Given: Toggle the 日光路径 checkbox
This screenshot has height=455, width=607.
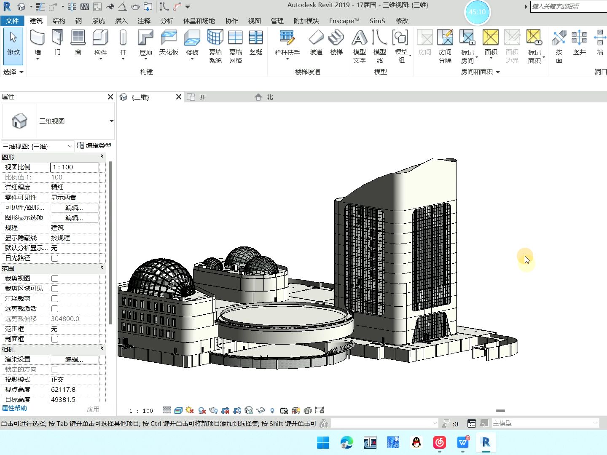Looking at the screenshot, I should click(x=55, y=258).
